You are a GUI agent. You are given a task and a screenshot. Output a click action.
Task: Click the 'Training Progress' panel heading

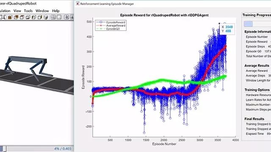(257, 15)
